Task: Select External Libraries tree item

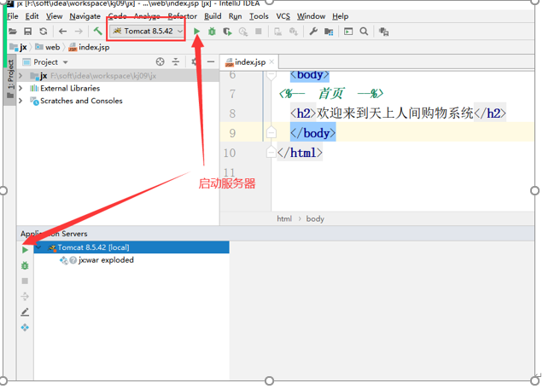Action: click(70, 88)
